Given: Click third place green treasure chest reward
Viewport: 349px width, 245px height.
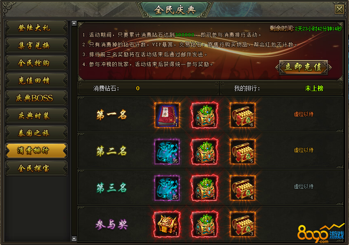Looking at the screenshot, I should (x=204, y=188).
